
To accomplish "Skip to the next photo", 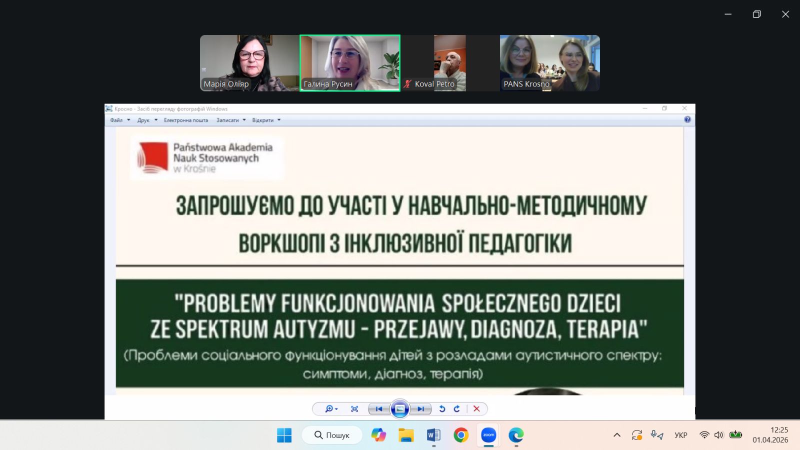I will 421,409.
